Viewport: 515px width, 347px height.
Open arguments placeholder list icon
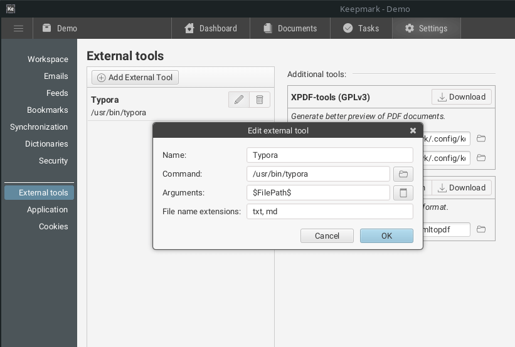[403, 193]
